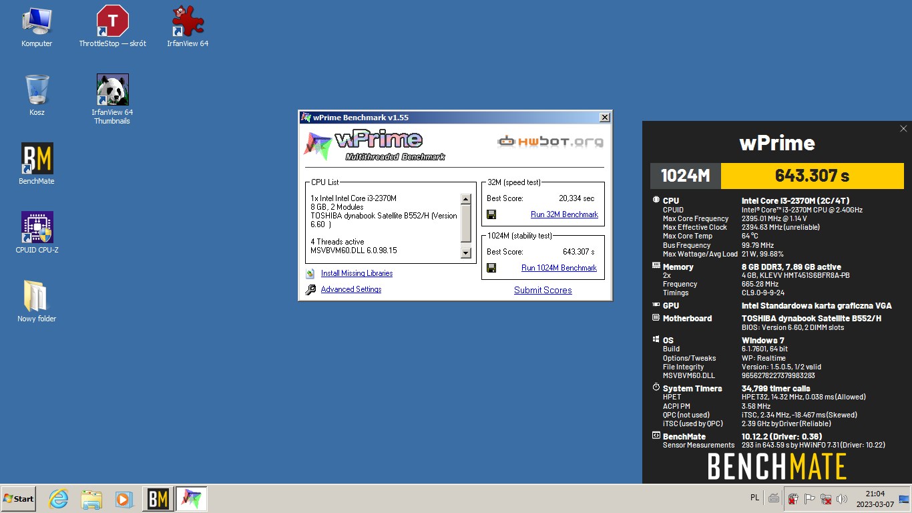The height and width of the screenshot is (513, 912).
Task: Click the wPrime title bar icon
Action: (306, 118)
